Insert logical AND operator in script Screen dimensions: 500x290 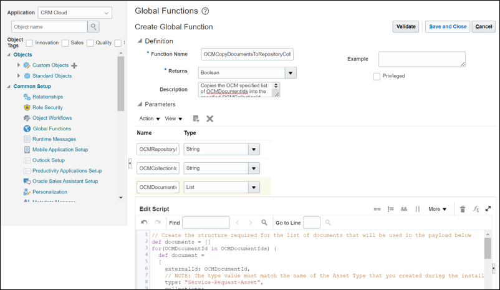(x=404, y=210)
